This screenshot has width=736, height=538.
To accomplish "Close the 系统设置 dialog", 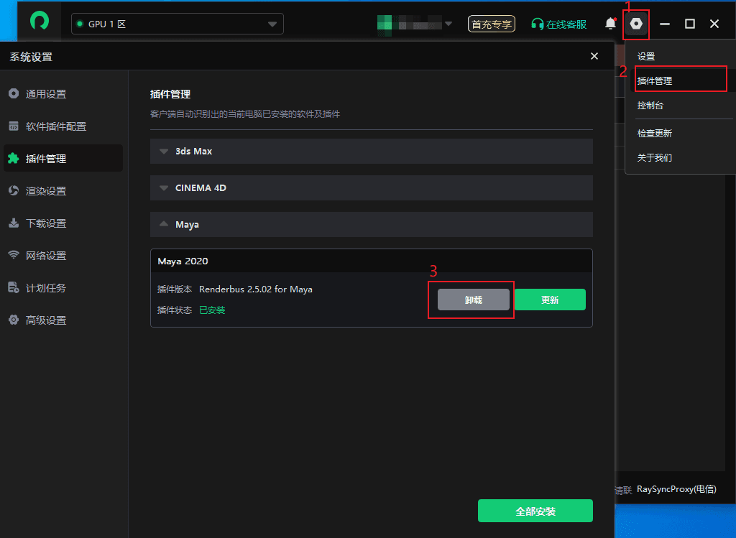I will pyautogui.click(x=594, y=56).
